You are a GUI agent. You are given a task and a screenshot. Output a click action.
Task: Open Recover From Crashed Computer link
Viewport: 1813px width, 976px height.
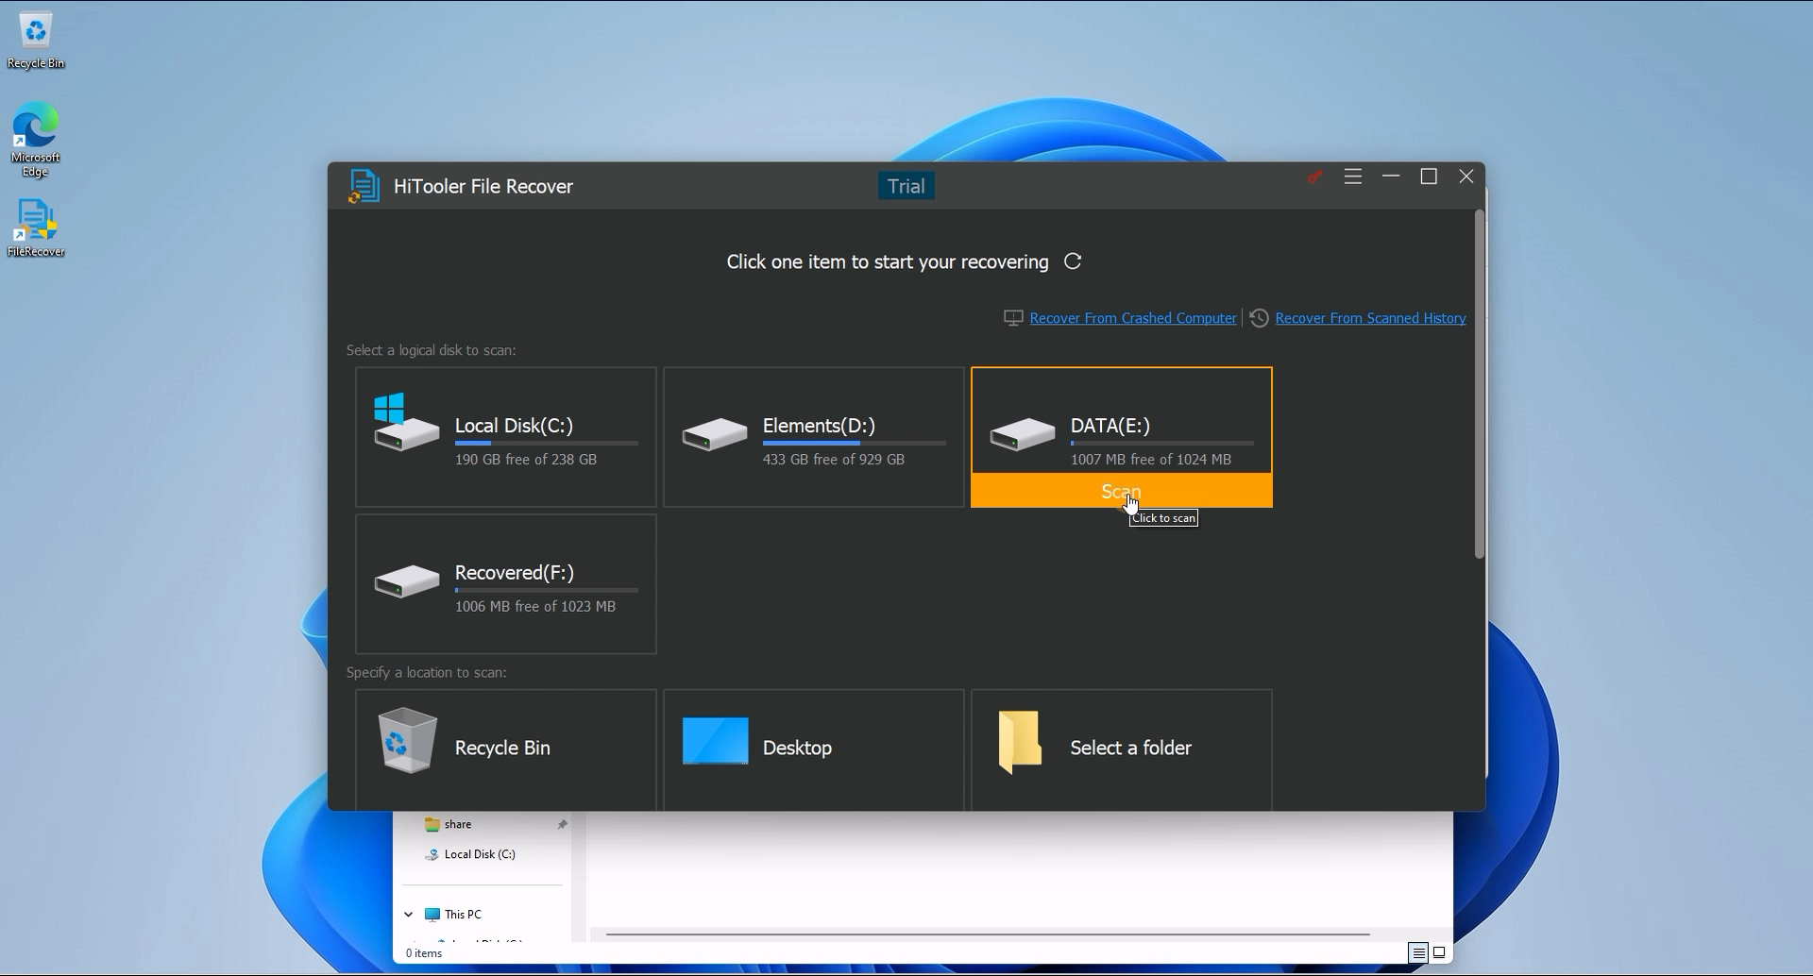point(1132,318)
